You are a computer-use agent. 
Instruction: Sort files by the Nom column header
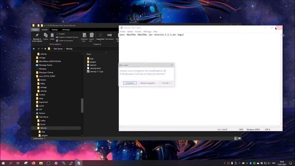[x=89, y=54]
